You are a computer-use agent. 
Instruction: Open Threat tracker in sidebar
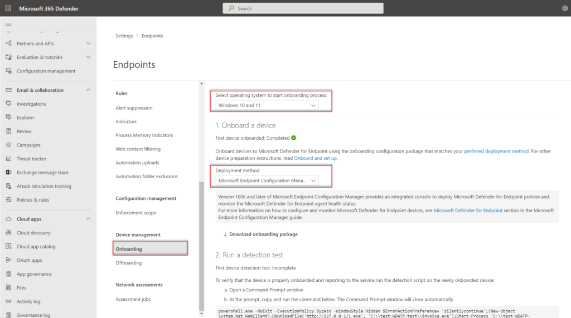coord(31,159)
